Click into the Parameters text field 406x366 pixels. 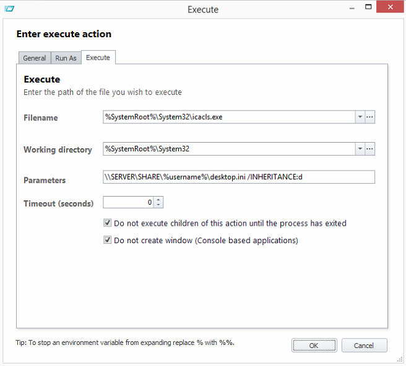[239, 177]
